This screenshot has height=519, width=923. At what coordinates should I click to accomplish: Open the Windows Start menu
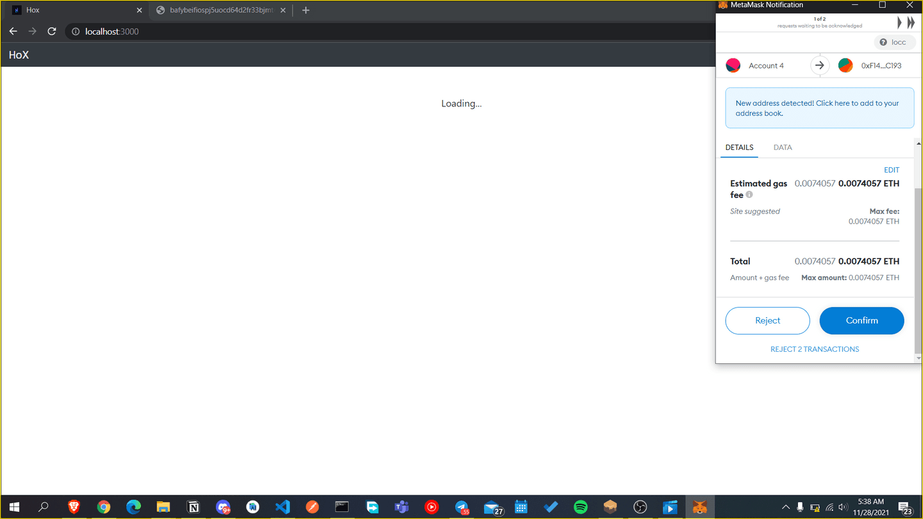[13, 507]
